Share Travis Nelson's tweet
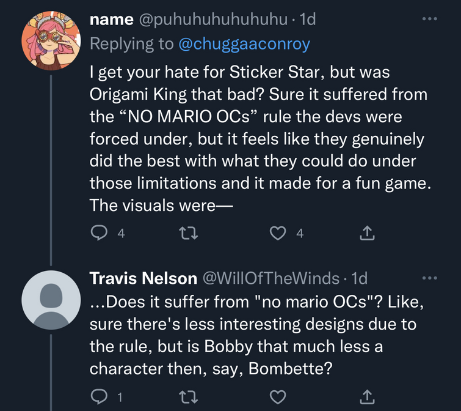This screenshot has width=461, height=411. pyautogui.click(x=367, y=396)
